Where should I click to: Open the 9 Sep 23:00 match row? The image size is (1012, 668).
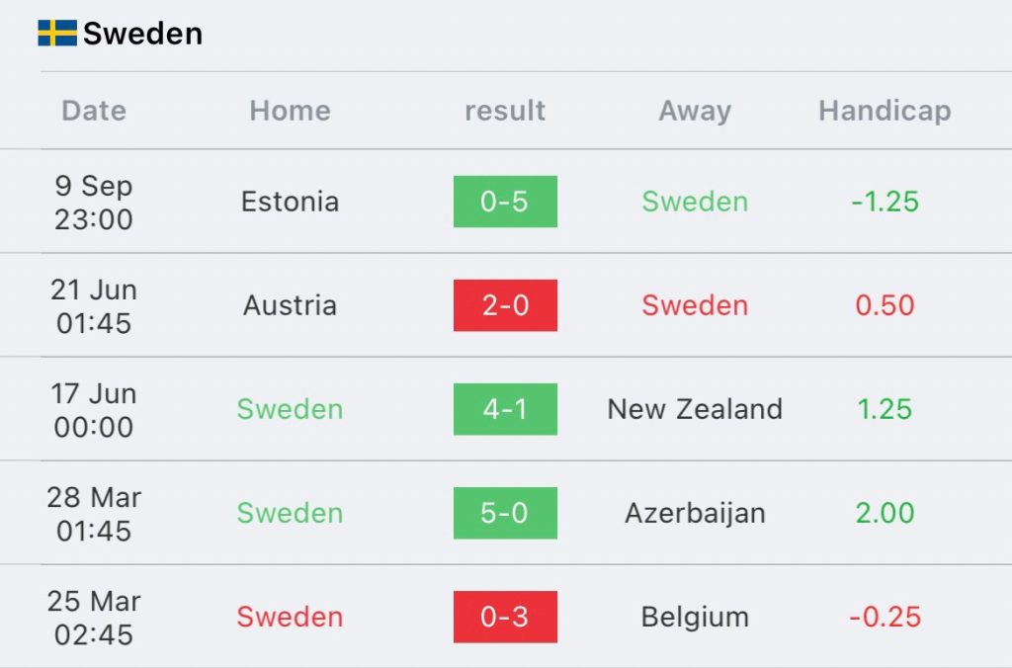coord(506,202)
